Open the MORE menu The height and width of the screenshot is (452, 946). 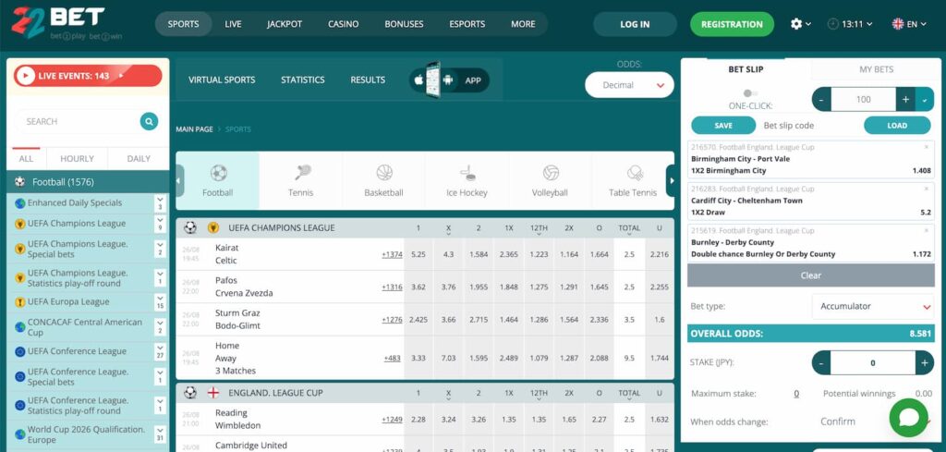[523, 24]
